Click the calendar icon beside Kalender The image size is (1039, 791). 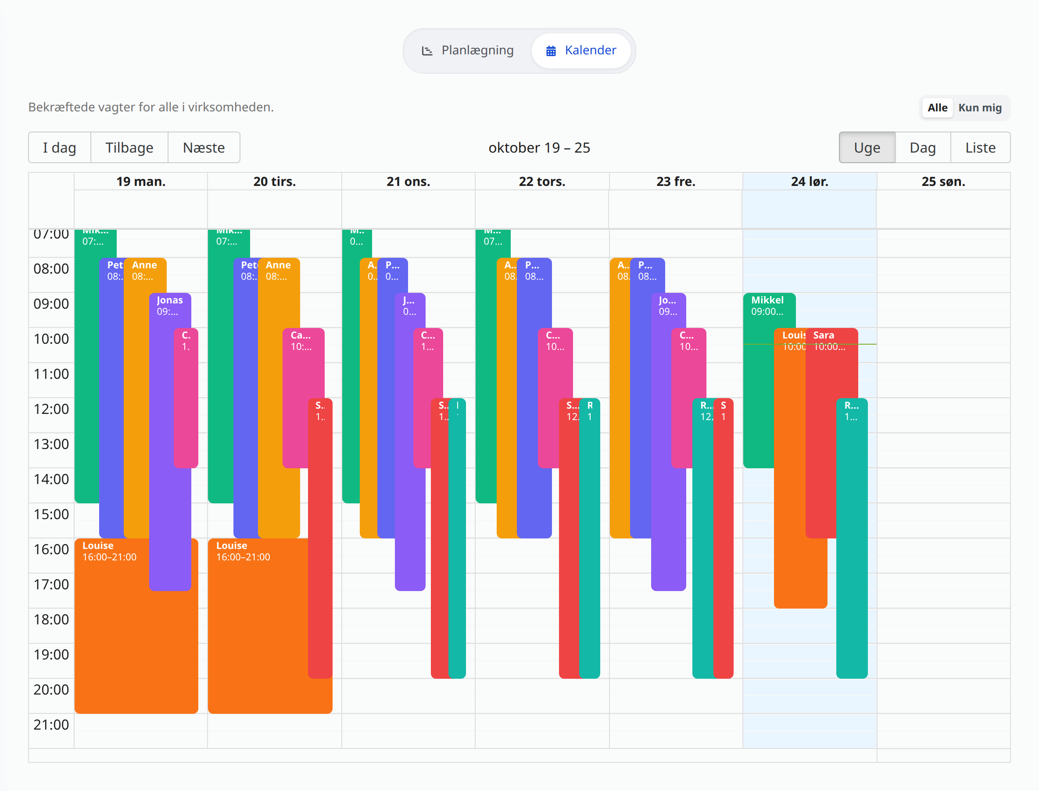coord(551,51)
